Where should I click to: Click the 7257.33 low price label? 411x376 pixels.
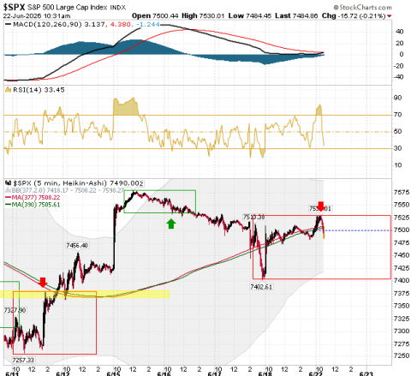(23, 361)
